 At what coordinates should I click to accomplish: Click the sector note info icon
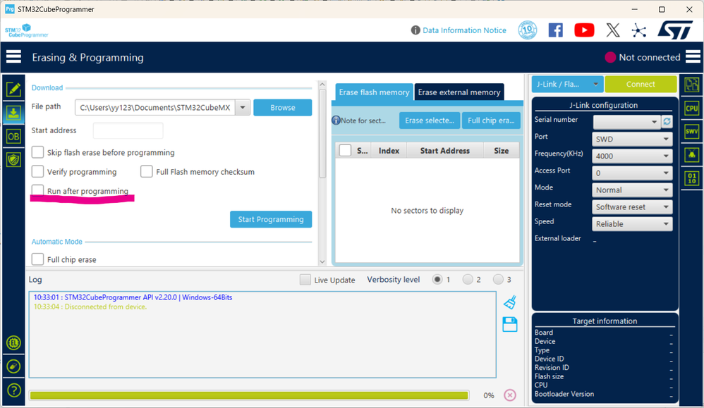336,120
